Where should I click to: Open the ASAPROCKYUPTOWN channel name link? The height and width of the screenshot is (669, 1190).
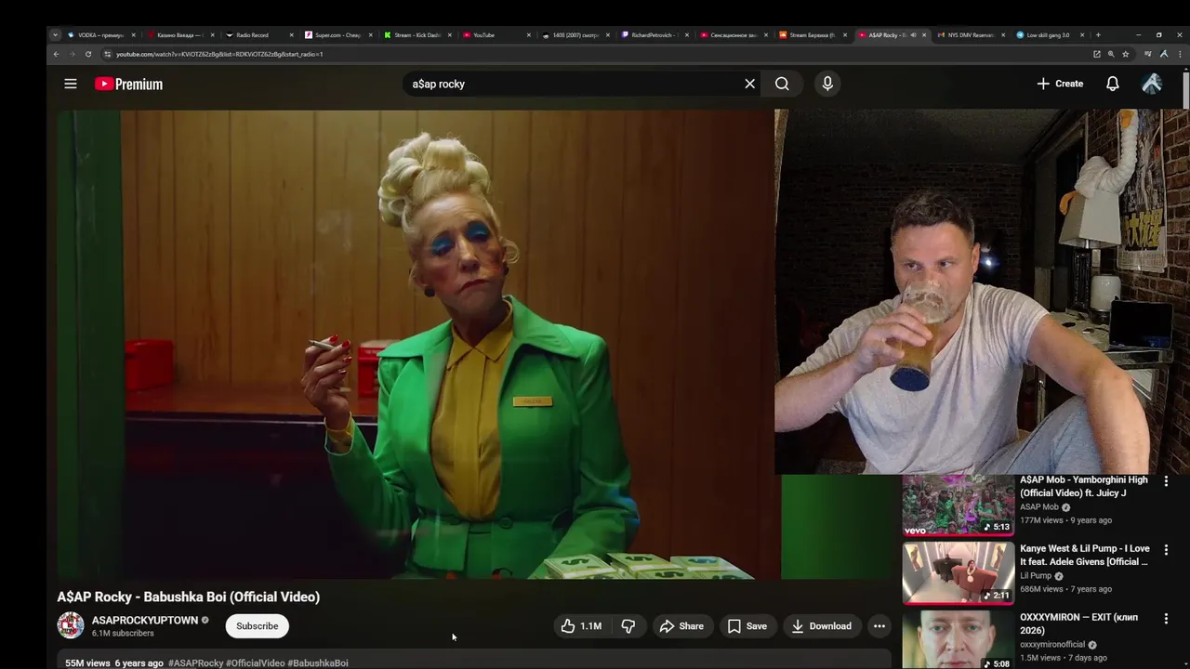coord(145,620)
